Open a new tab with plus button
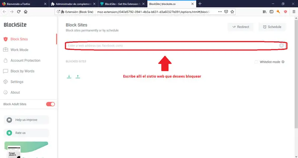Screen dimensions: 298x158 point(200,4)
